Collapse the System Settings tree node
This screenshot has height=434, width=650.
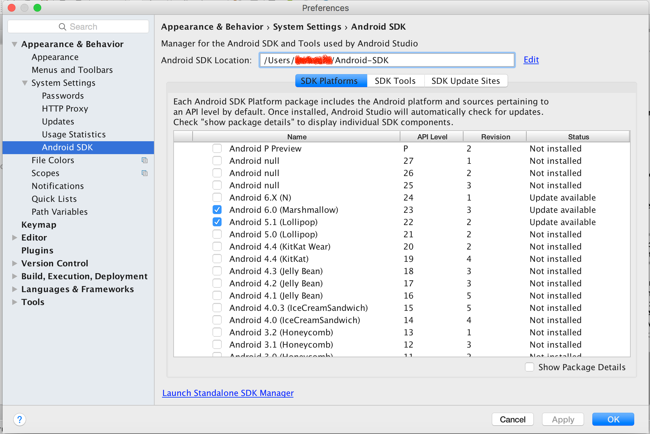pyautogui.click(x=25, y=83)
